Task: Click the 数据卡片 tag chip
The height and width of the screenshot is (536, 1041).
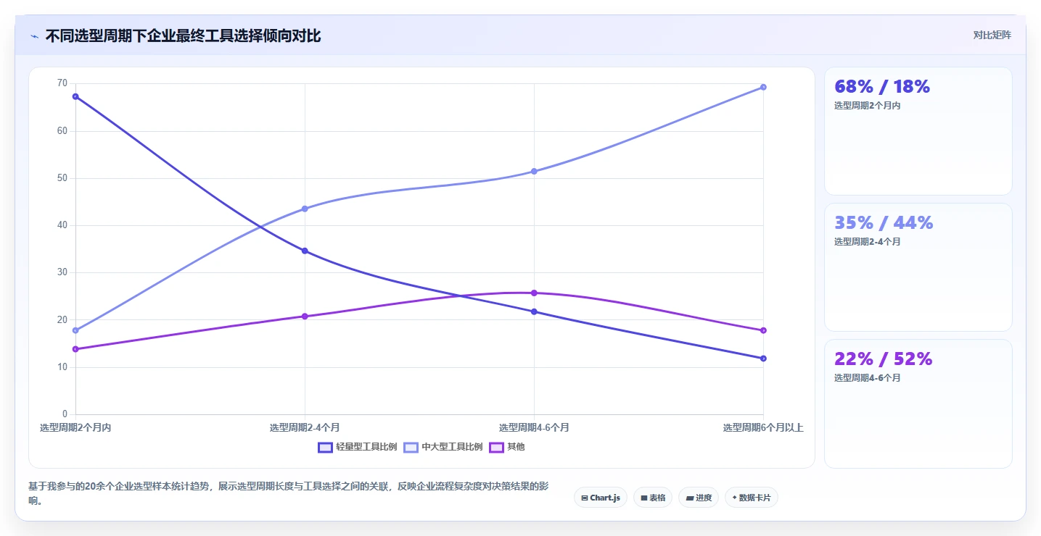Action: coord(752,498)
